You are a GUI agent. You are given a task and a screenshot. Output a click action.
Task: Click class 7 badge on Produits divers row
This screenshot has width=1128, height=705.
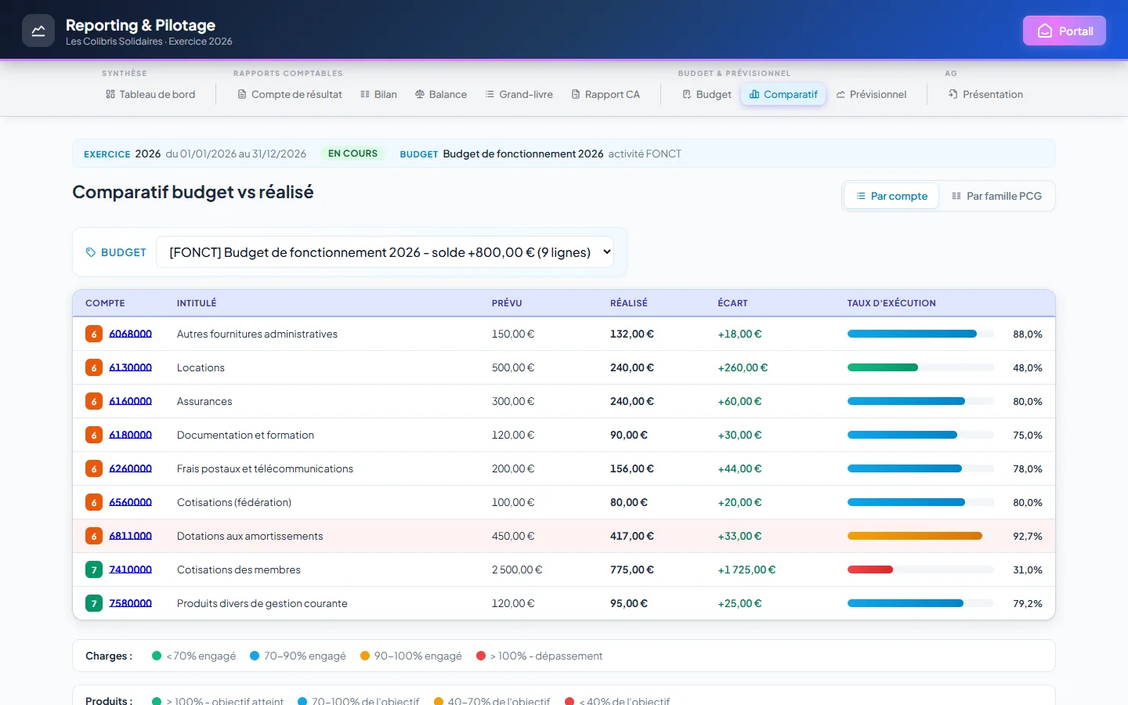(x=94, y=603)
